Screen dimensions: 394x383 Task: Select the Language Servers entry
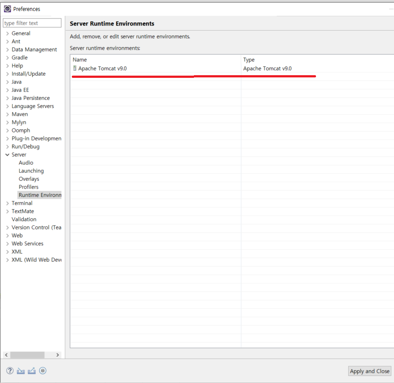point(33,106)
